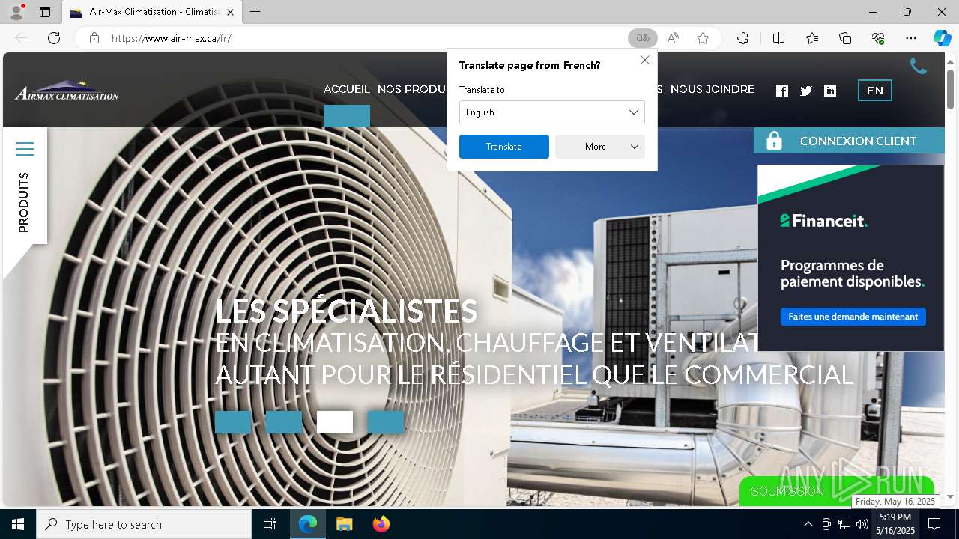959x539 pixels.
Task: Expand the Translate to language dropdown
Action: [x=552, y=112]
